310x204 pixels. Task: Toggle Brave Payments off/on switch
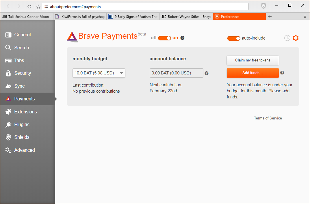coord(164,38)
